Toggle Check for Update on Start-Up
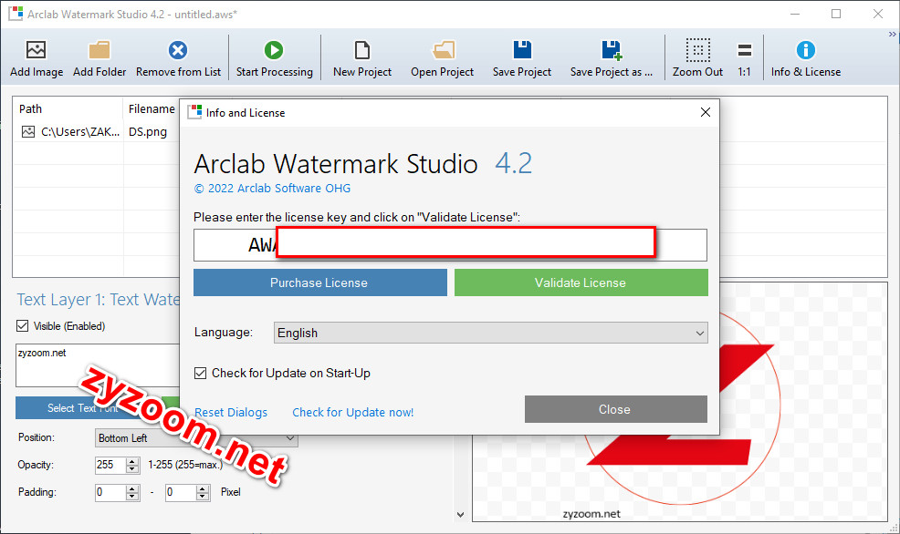This screenshot has height=534, width=900. click(200, 373)
